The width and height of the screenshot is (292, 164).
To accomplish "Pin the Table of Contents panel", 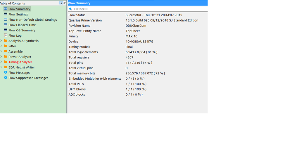I will click(61, 3).
